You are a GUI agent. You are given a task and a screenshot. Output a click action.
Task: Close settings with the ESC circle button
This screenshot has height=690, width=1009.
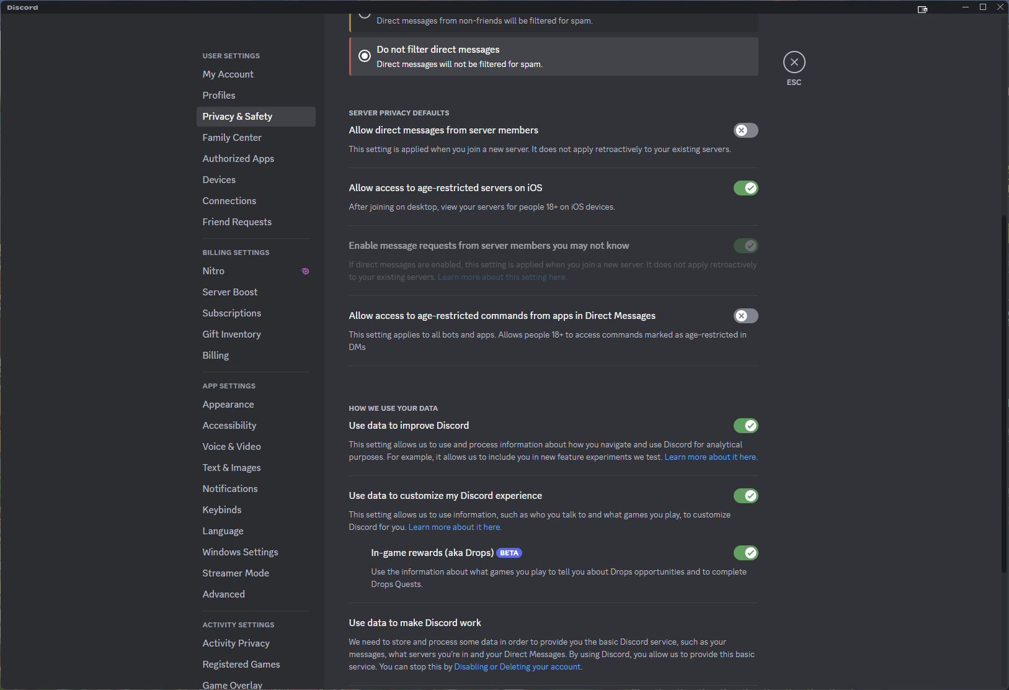click(x=794, y=62)
